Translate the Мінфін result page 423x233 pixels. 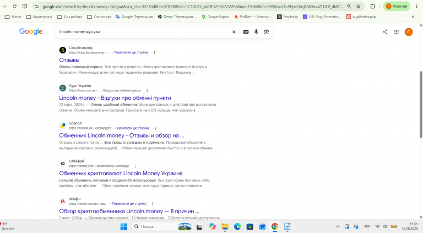click(x=129, y=204)
